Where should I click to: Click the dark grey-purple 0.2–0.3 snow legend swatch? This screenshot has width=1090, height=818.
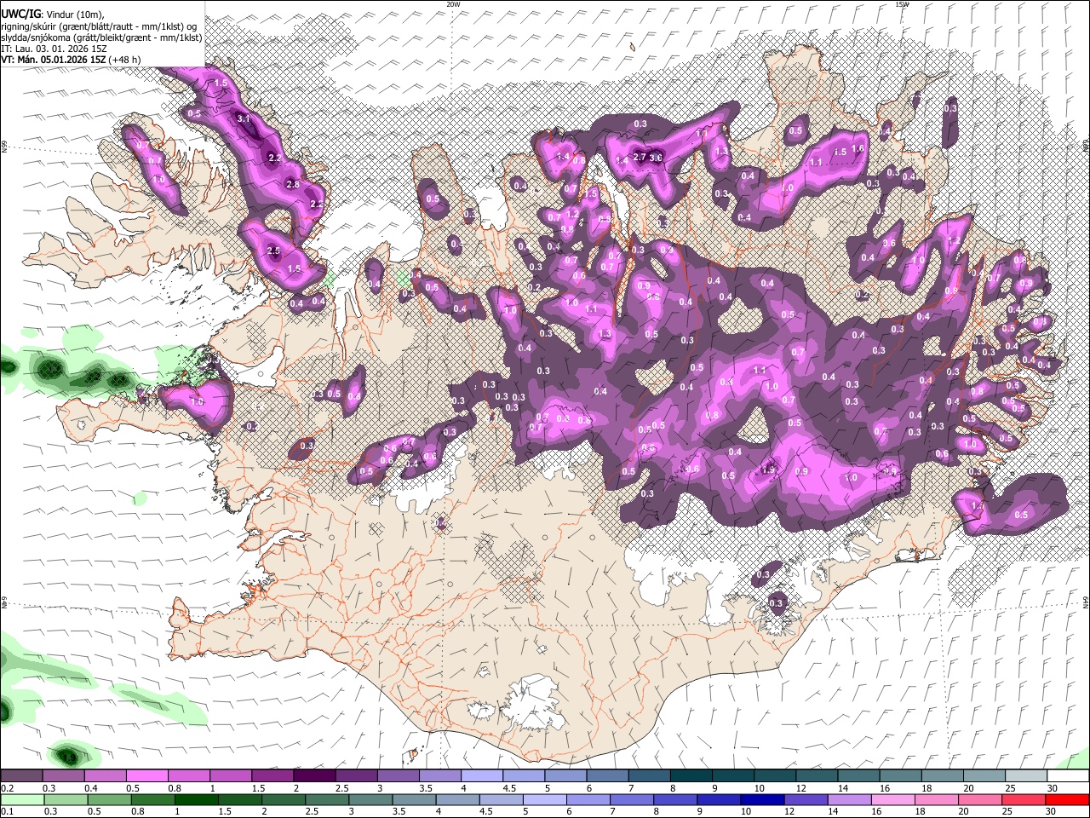pos(21,776)
